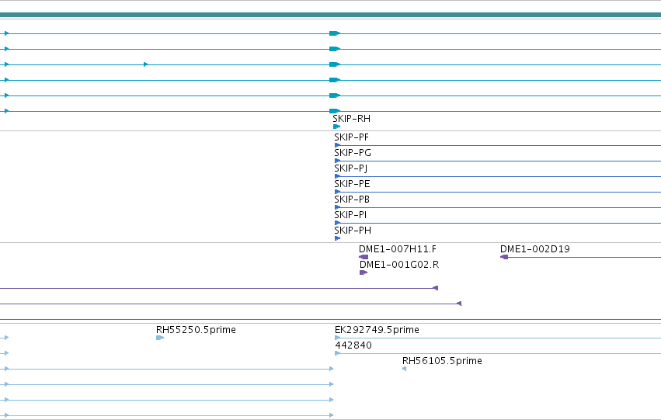Image resolution: width=661 pixels, height=420 pixels.
Task: Click the SKIP-PJ feature label
Action: pyautogui.click(x=351, y=168)
